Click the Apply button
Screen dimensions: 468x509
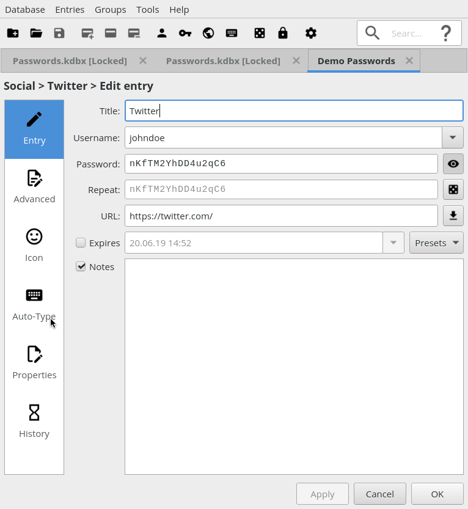click(x=322, y=494)
